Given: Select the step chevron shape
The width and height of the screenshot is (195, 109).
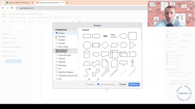Looking at the screenshot, I should tap(133, 54).
